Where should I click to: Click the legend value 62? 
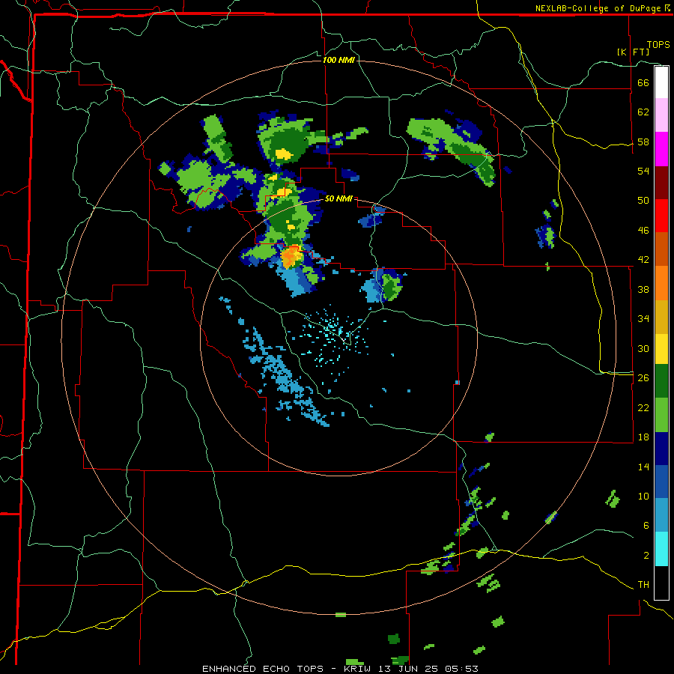(x=643, y=112)
